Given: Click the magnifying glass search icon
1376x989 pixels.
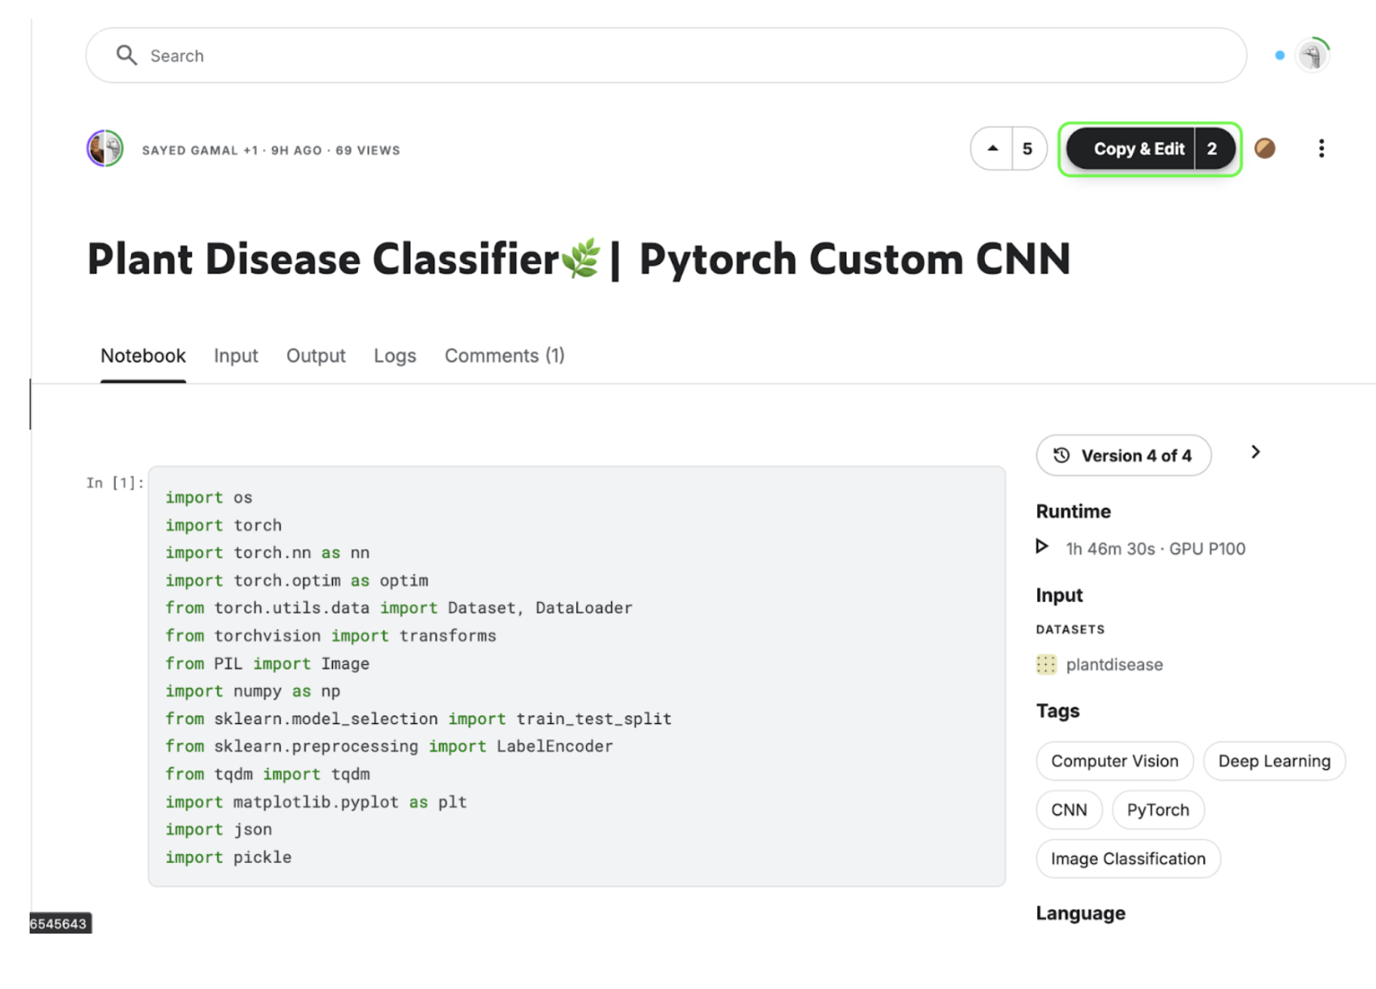Looking at the screenshot, I should pos(126,55).
